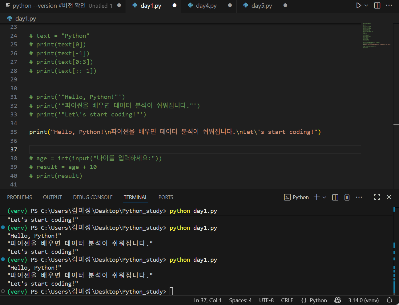
Task: Click commented line '# text = "Python"'
Action: click(x=59, y=36)
